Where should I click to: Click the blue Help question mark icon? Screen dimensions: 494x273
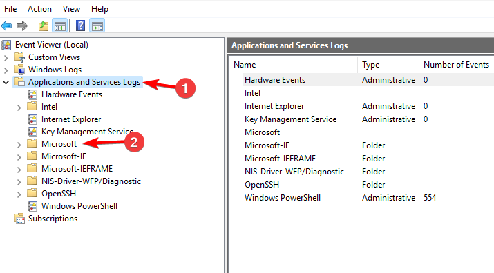tap(80, 26)
